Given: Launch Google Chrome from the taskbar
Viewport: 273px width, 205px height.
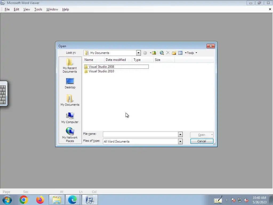Looking at the screenshot, I should point(24,200).
